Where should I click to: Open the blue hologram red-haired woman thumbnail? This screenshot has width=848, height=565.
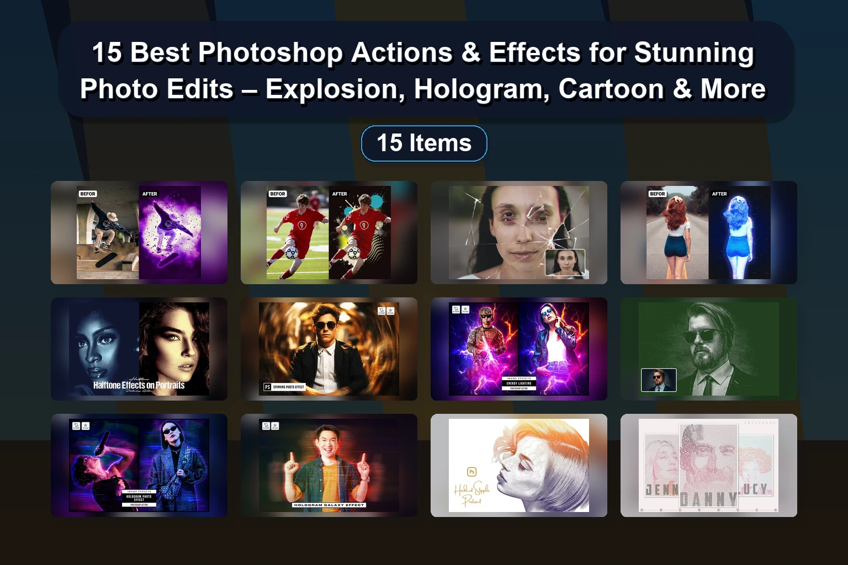point(709,232)
